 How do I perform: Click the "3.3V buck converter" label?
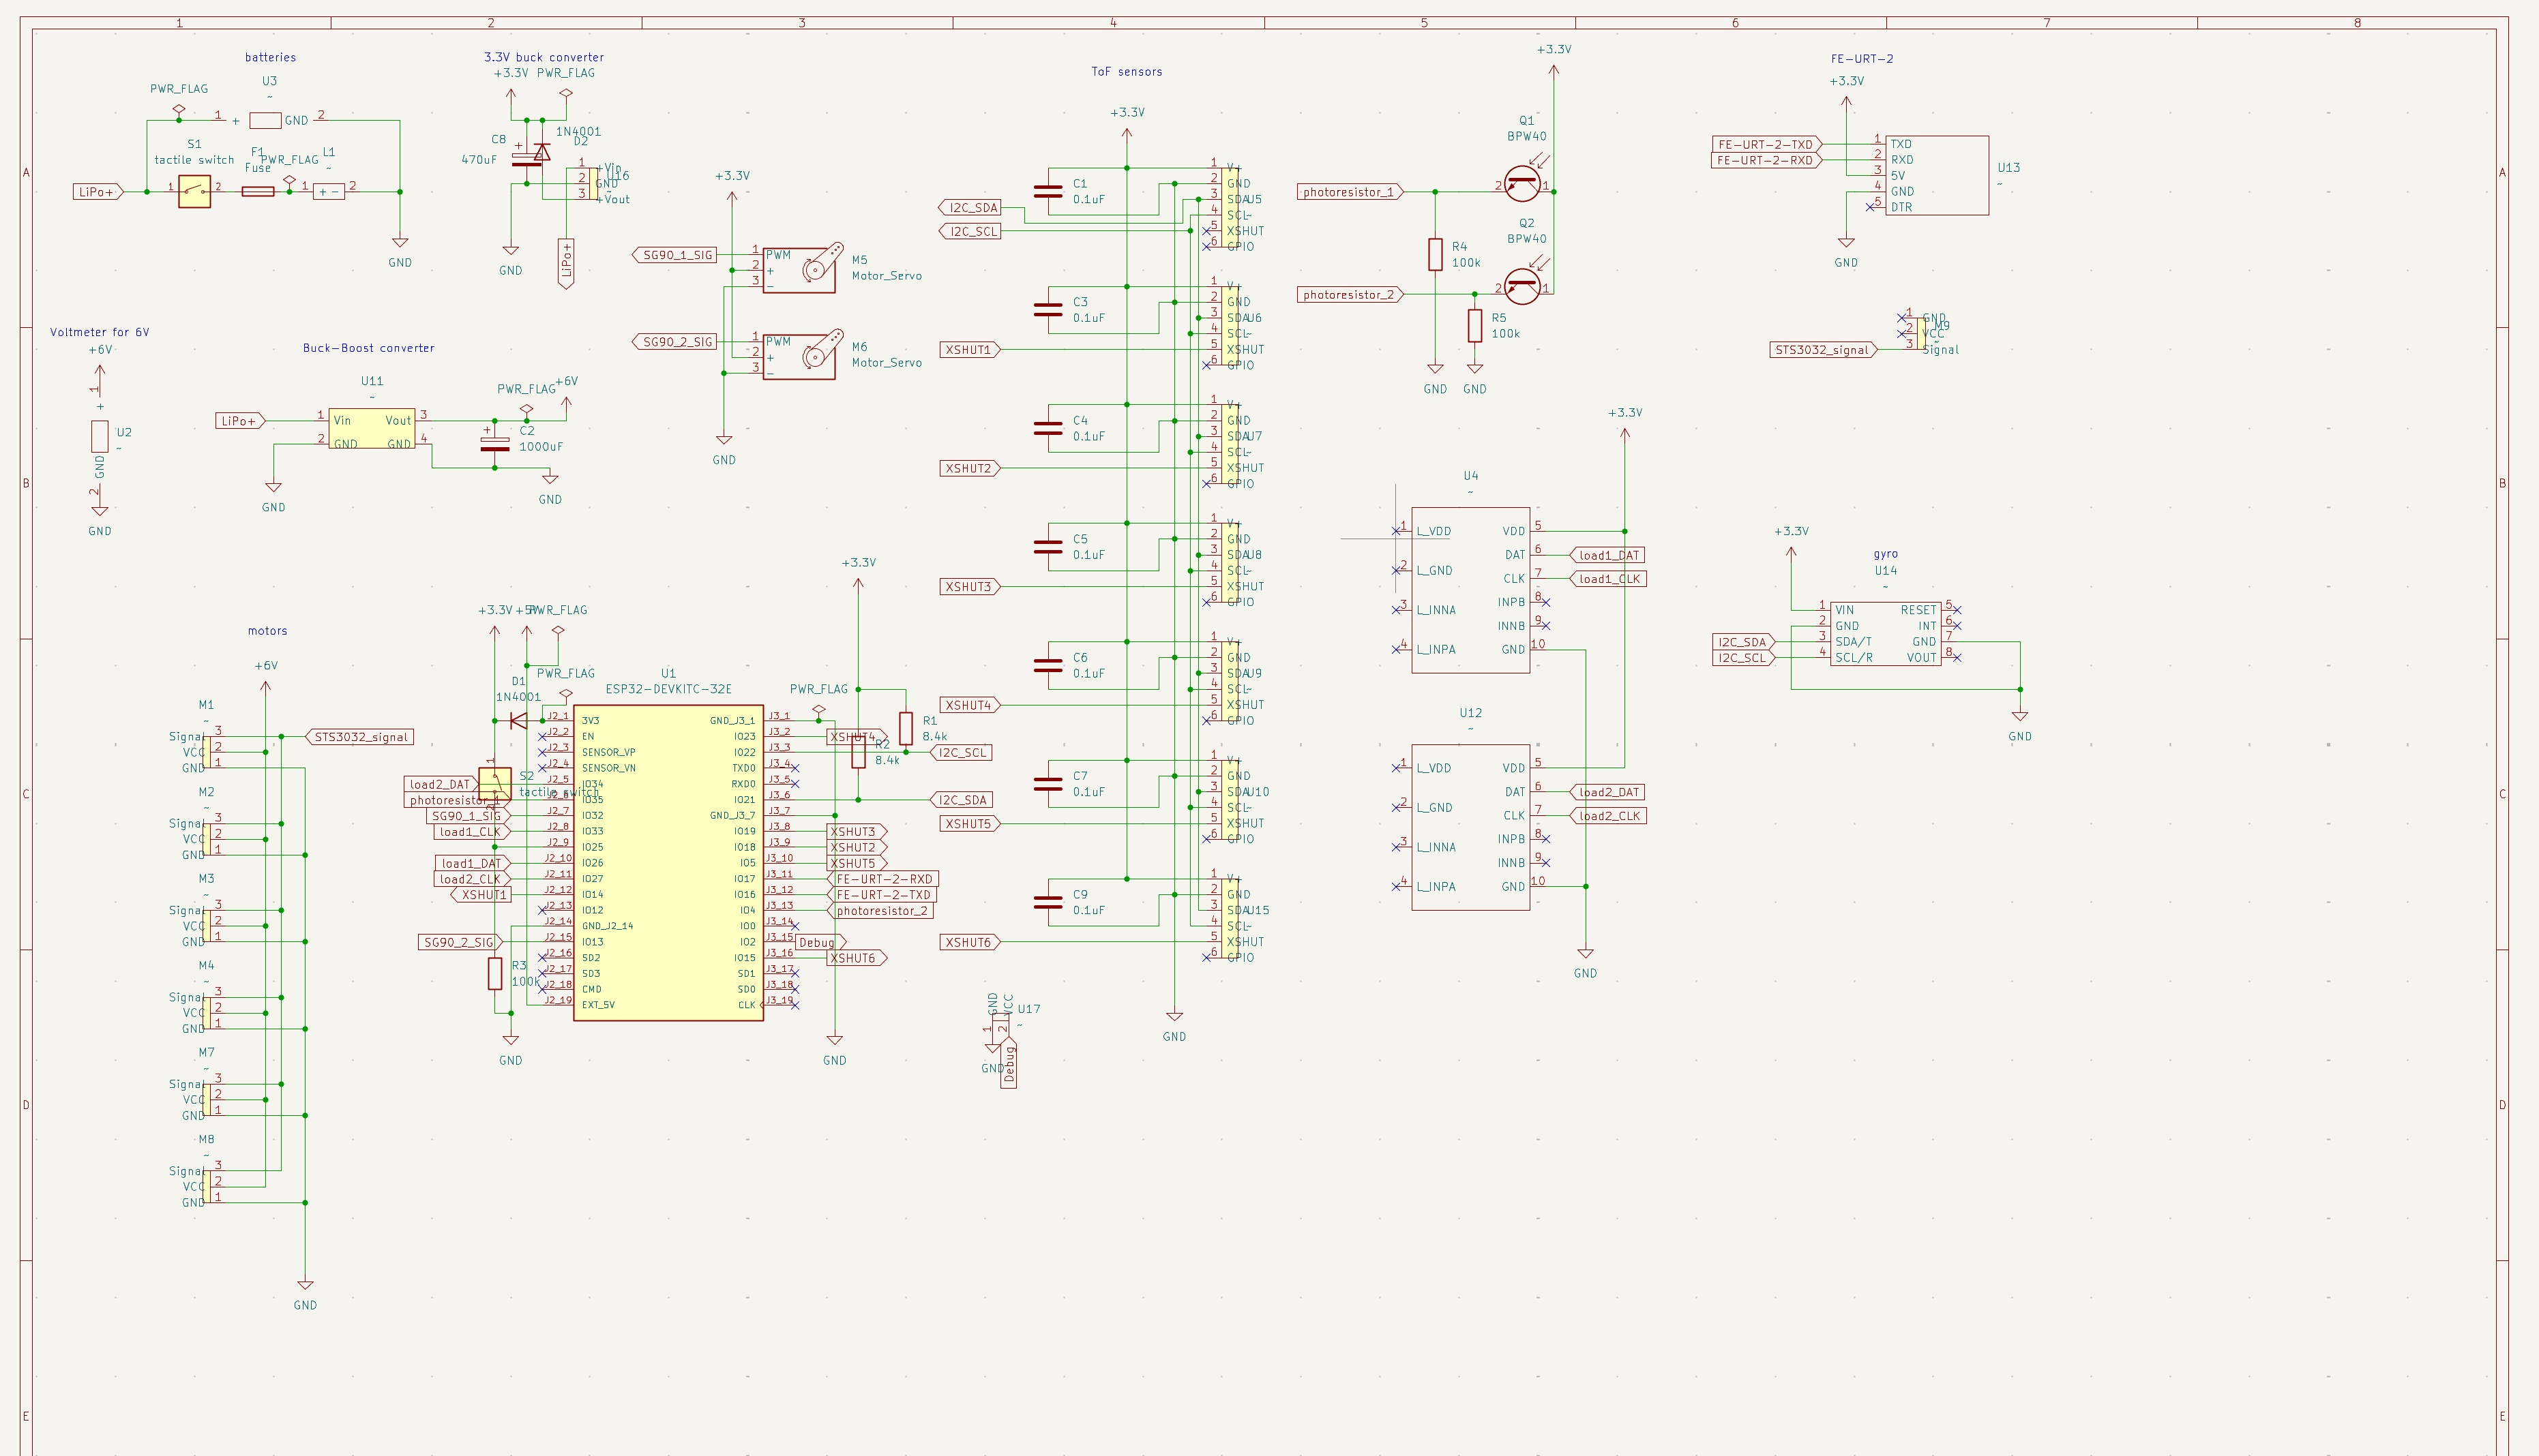tap(544, 57)
